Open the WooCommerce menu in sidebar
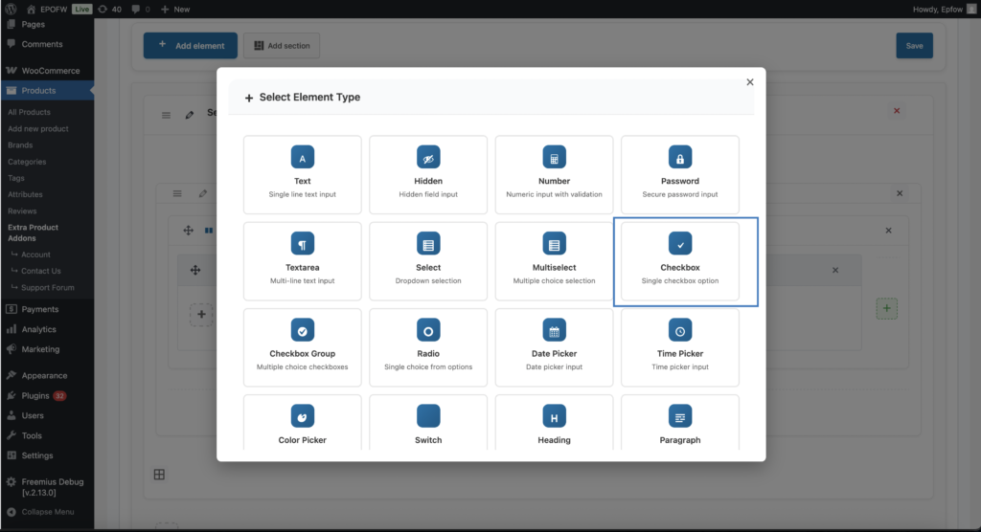The height and width of the screenshot is (532, 981). tap(52, 71)
